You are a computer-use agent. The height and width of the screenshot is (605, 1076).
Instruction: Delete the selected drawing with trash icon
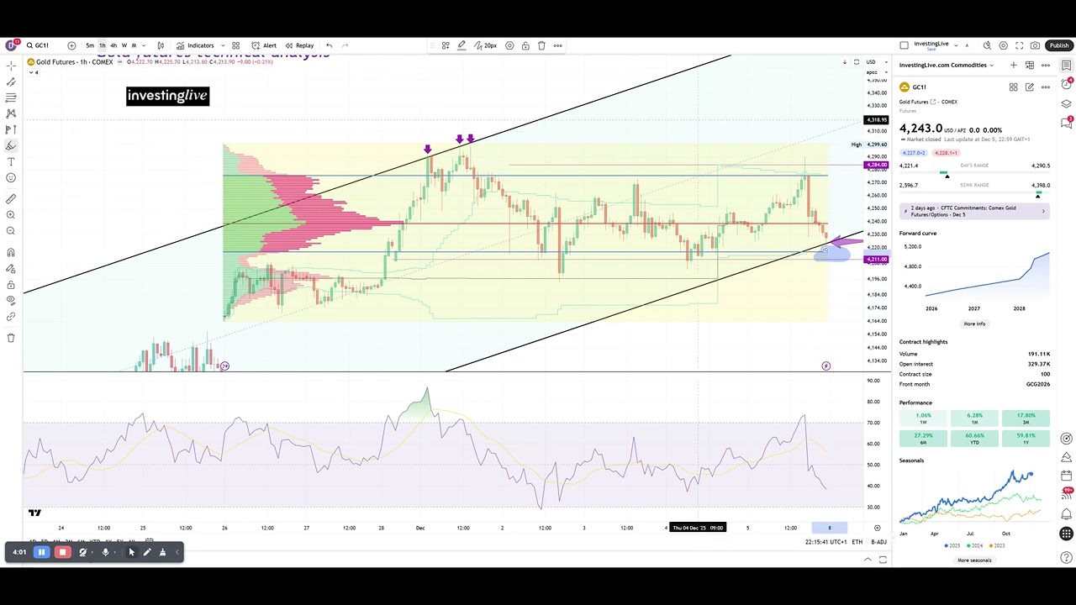(x=541, y=45)
